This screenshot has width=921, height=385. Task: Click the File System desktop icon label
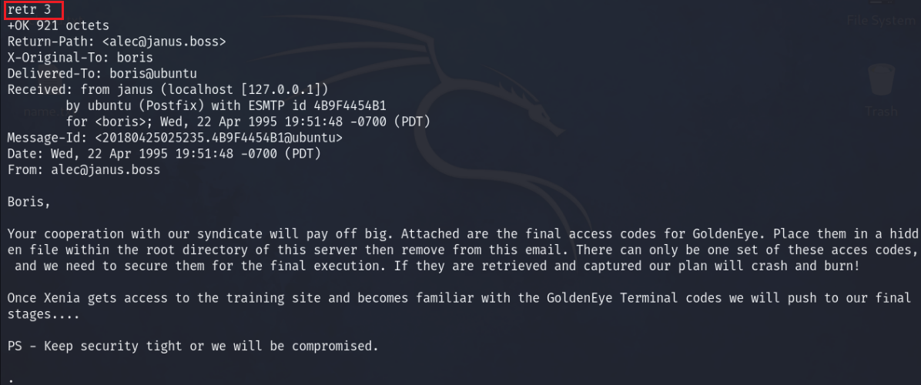tap(882, 21)
